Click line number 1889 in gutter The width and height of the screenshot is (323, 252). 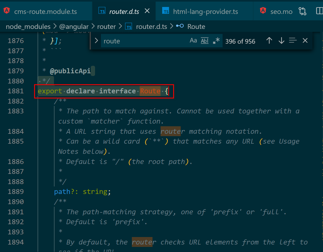tap(16, 192)
